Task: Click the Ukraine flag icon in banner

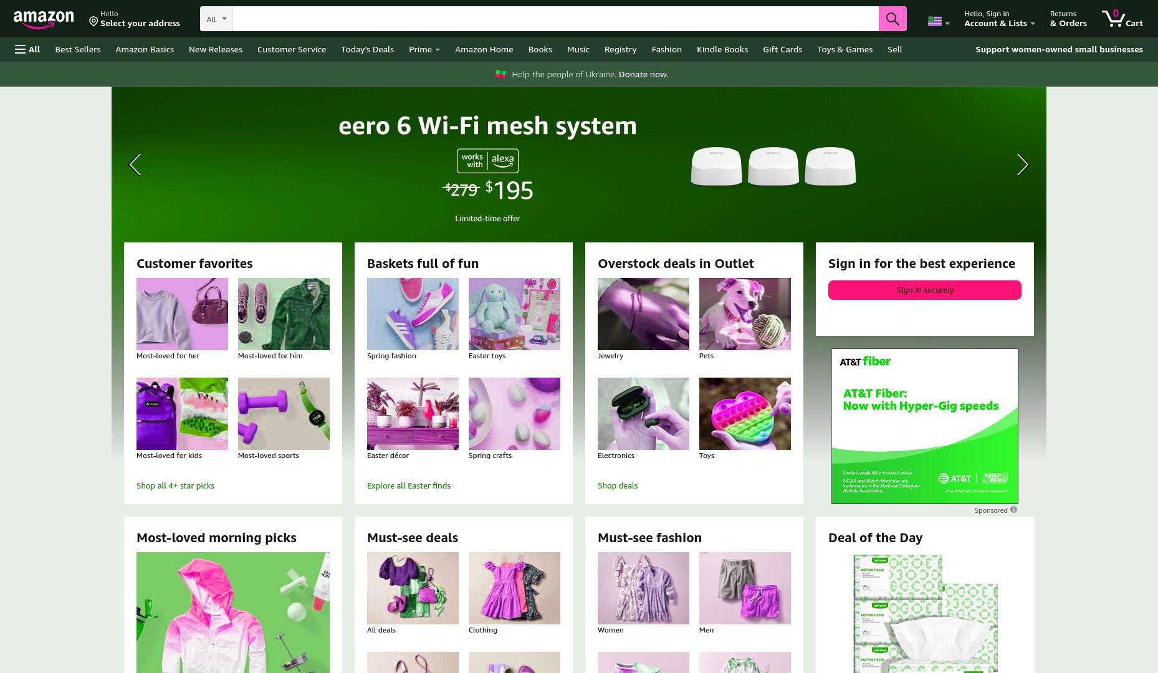Action: click(x=500, y=74)
